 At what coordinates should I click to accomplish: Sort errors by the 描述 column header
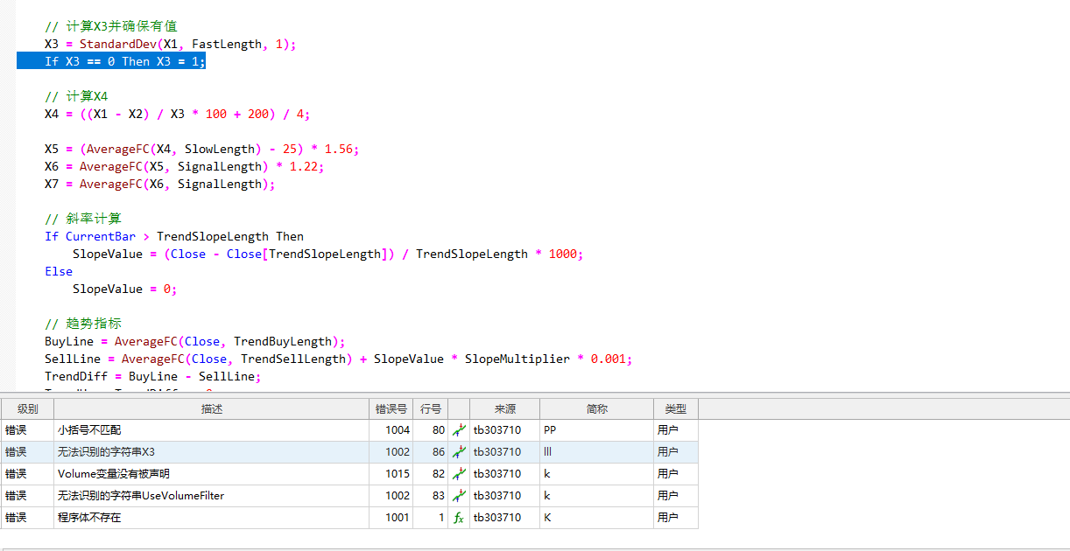[x=211, y=408]
